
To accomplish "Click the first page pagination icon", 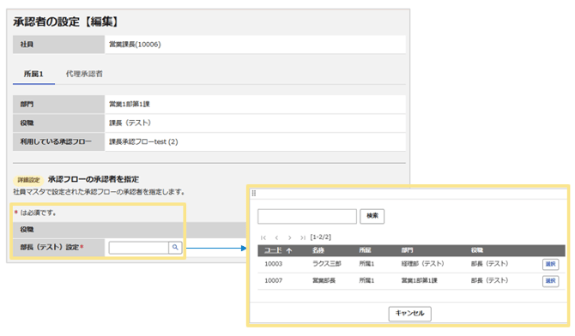I will [x=263, y=237].
